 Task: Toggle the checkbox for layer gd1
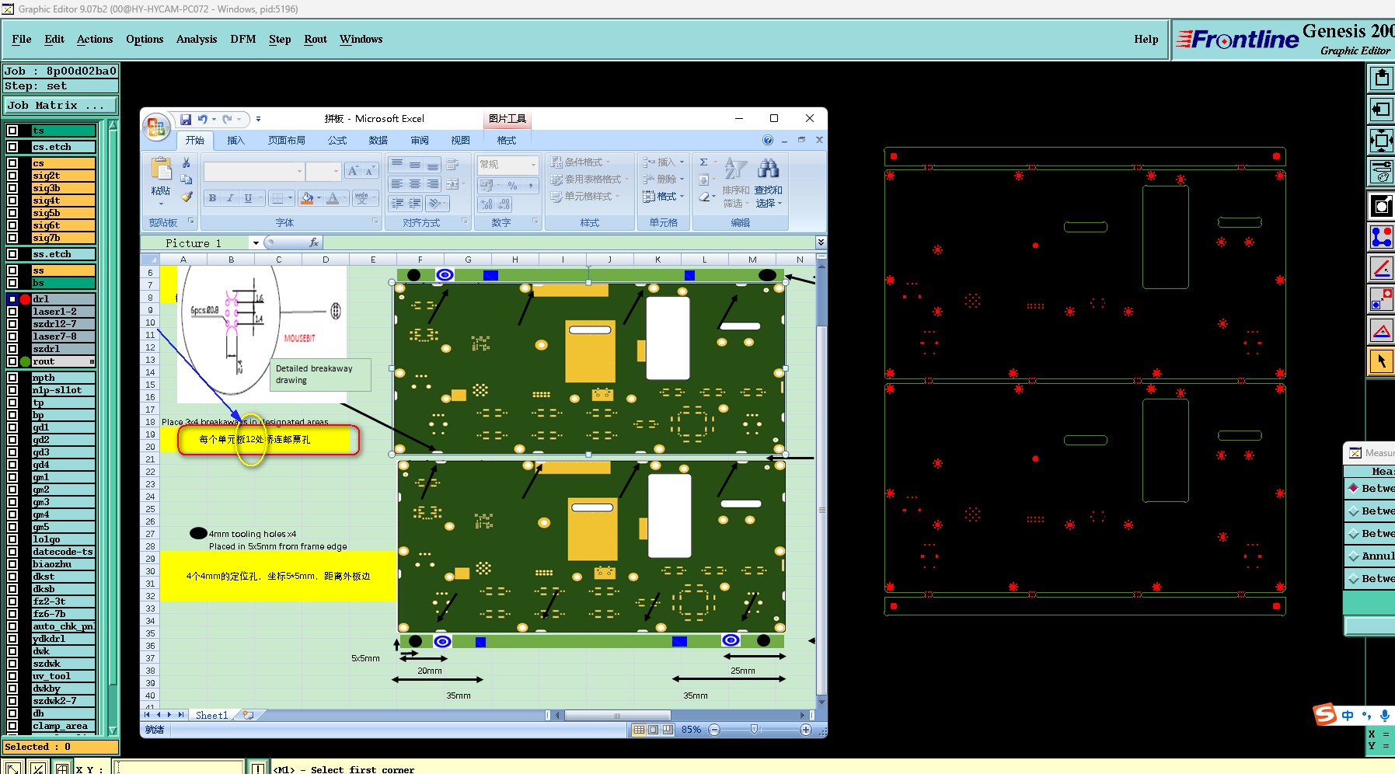pyautogui.click(x=12, y=427)
